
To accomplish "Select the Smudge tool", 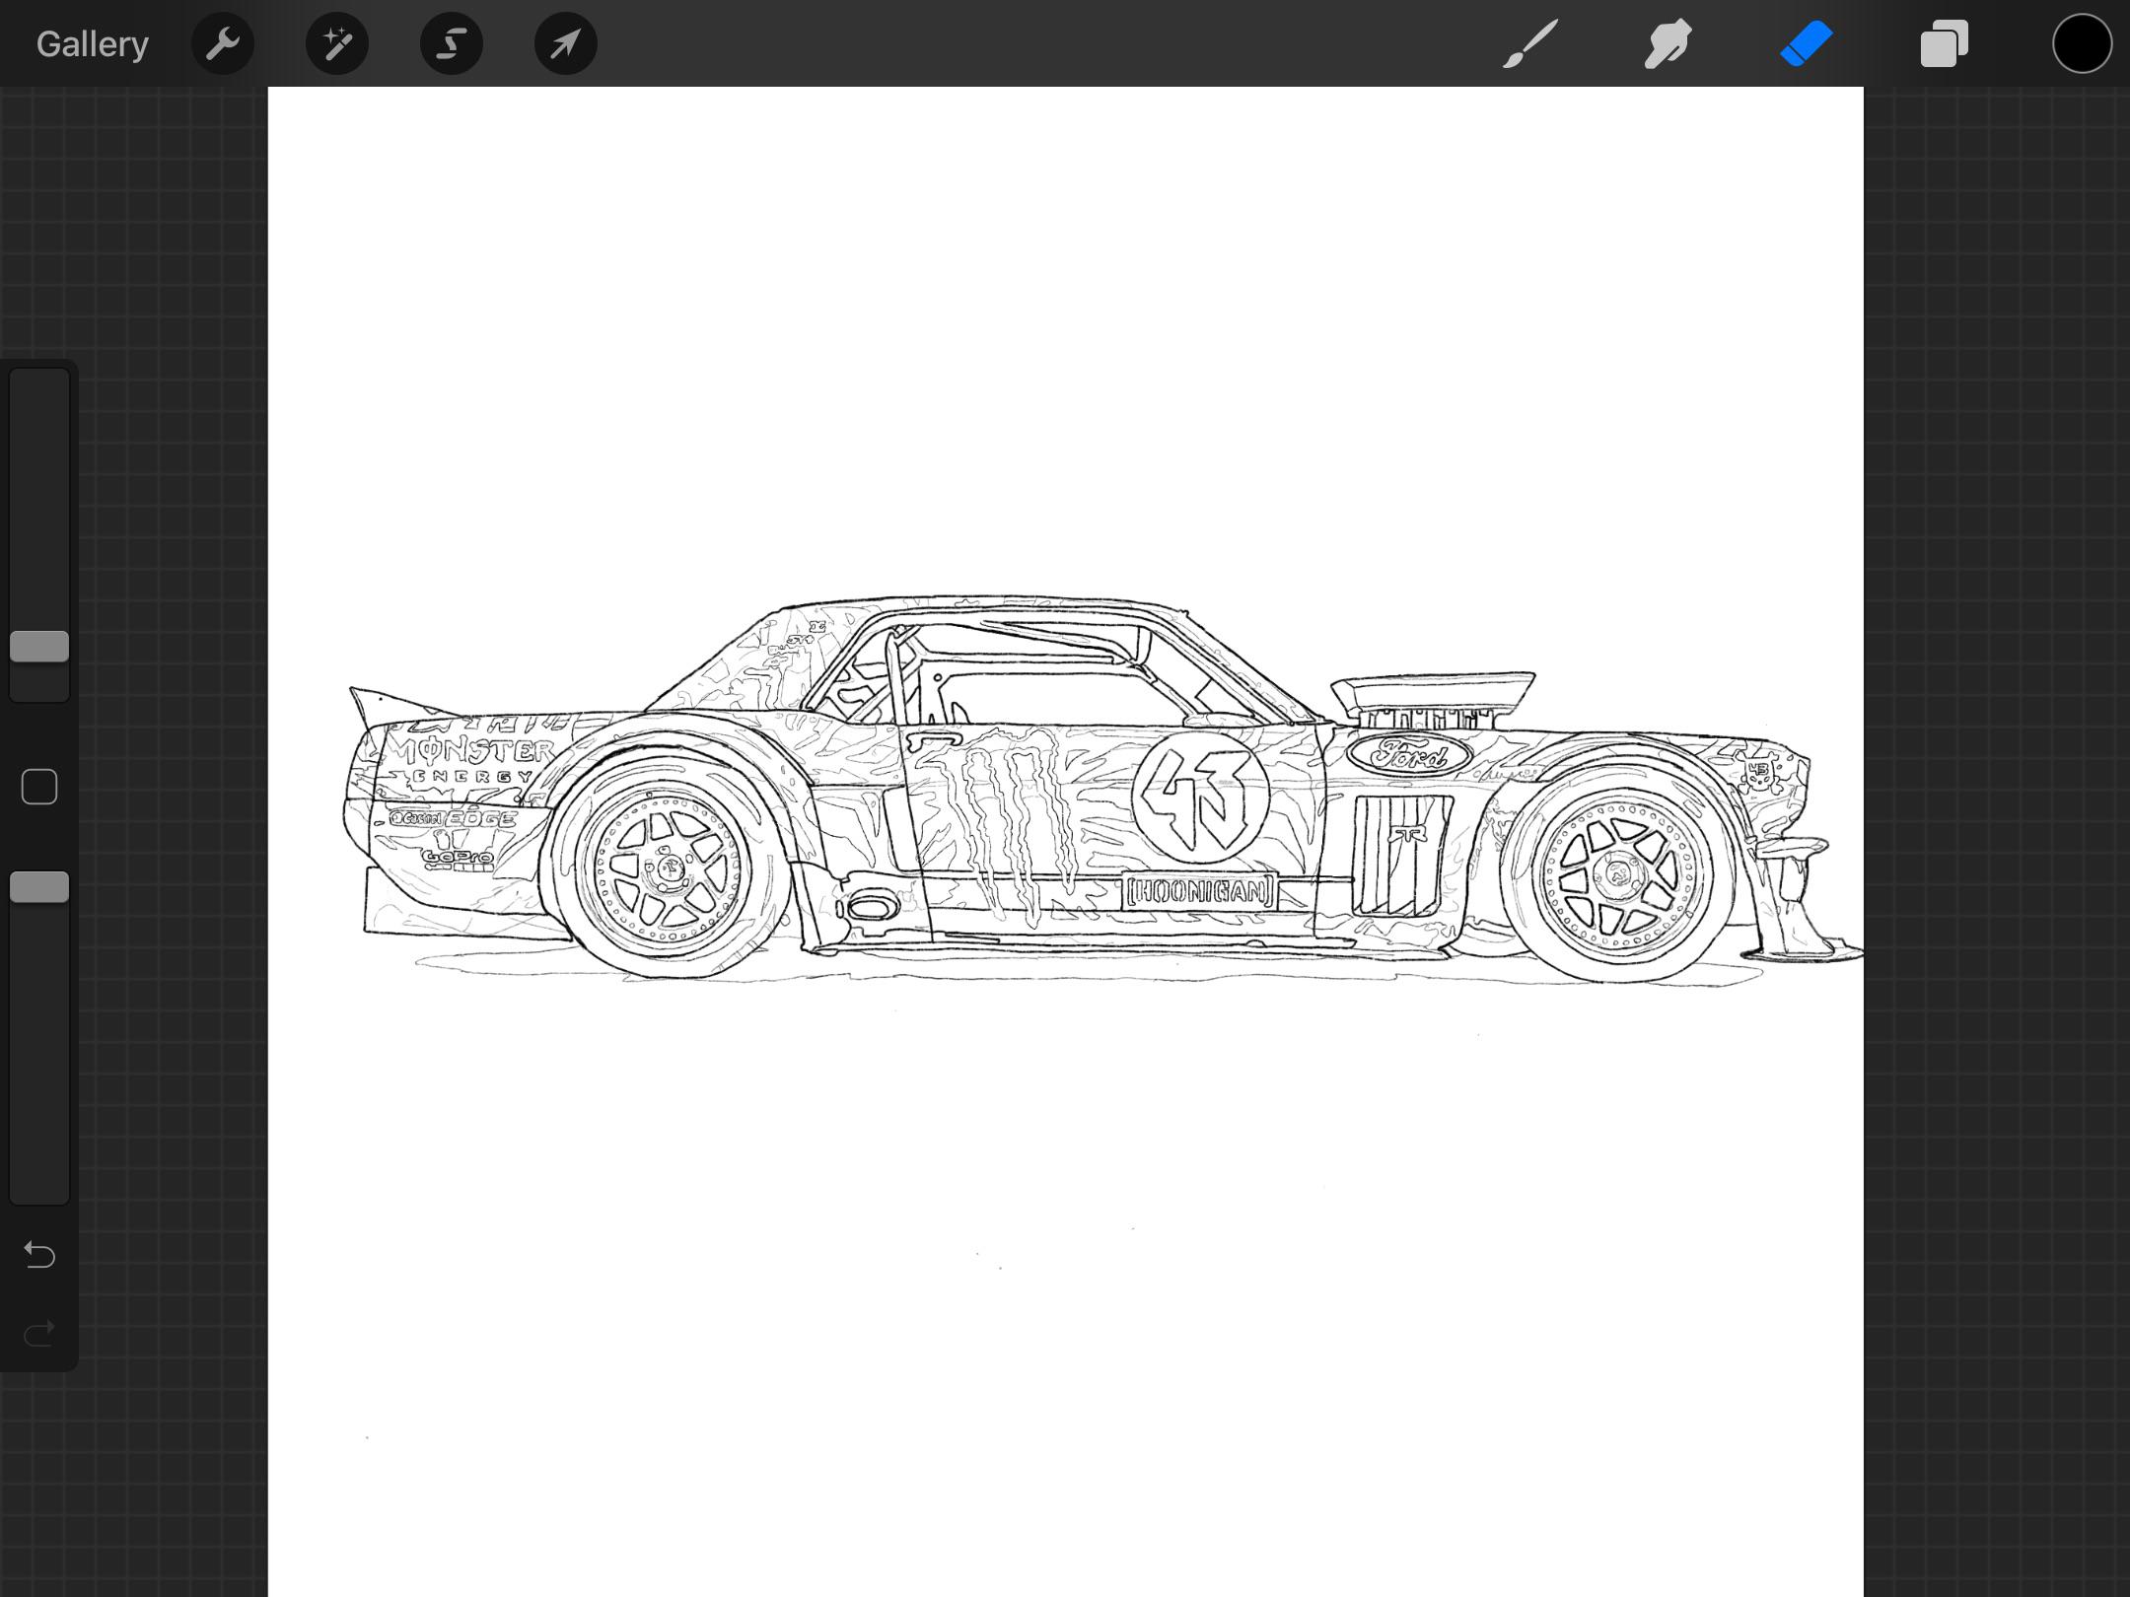I will 1668,44.
